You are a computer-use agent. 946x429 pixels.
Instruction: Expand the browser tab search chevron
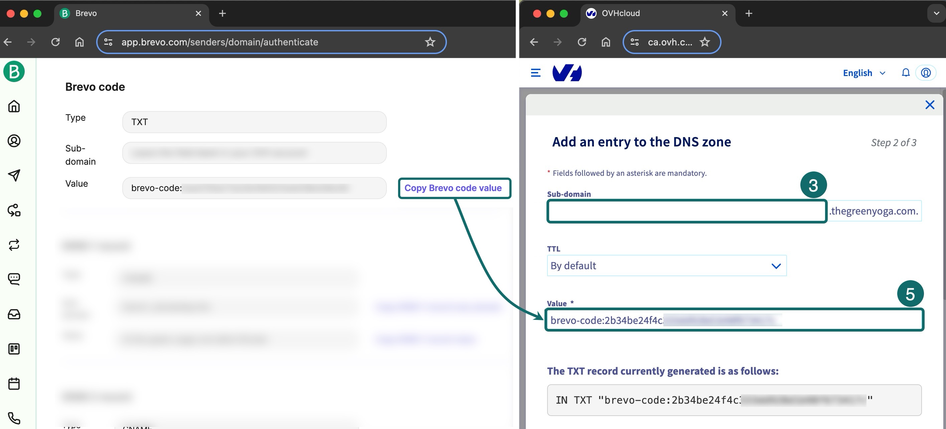936,14
